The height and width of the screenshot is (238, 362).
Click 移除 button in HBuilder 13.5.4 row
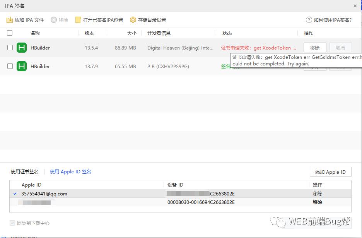click(316, 48)
